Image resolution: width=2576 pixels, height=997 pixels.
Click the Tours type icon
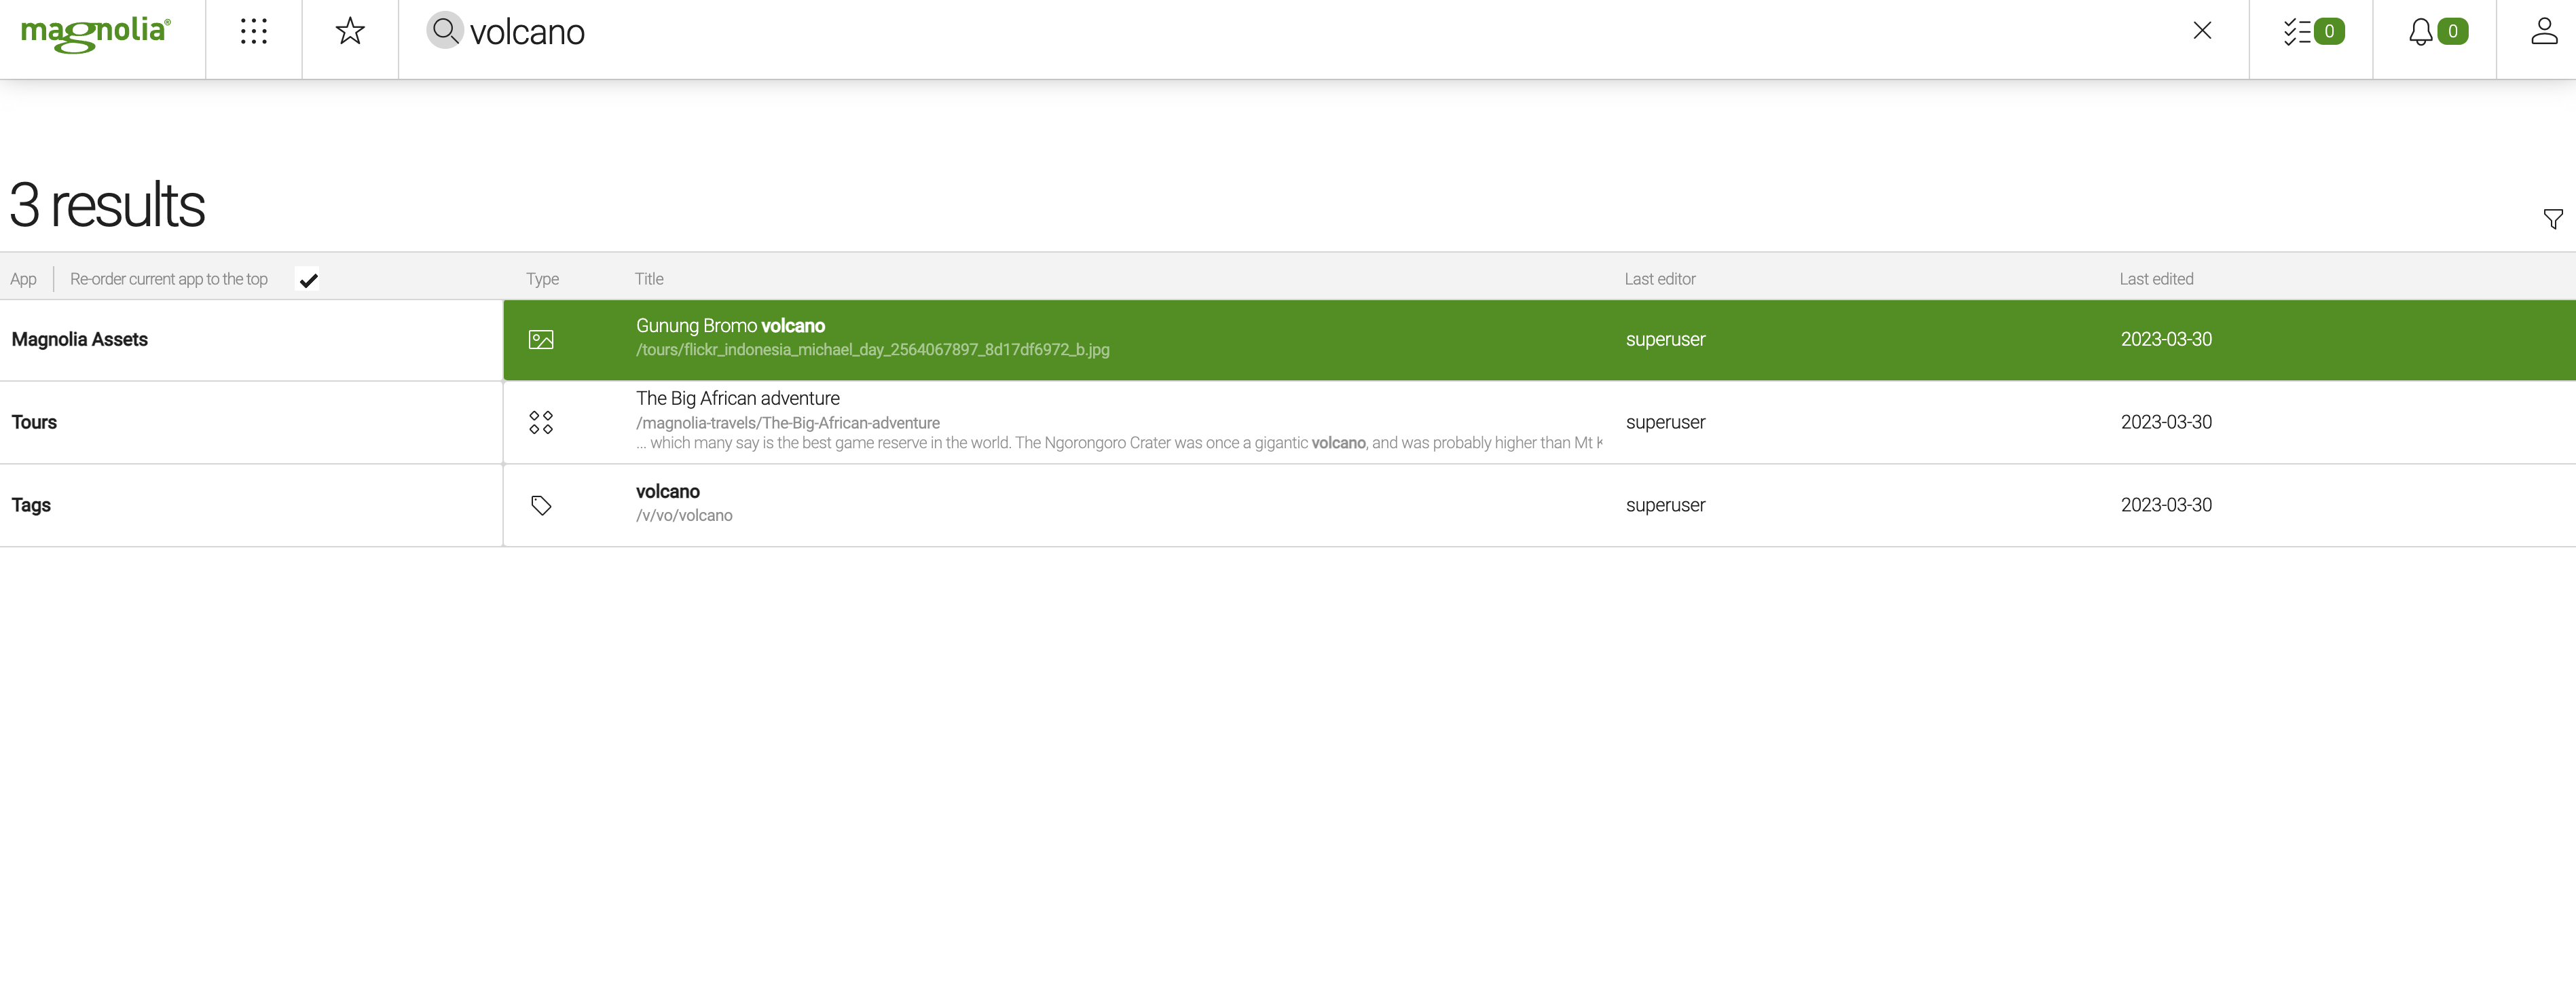pyautogui.click(x=541, y=422)
